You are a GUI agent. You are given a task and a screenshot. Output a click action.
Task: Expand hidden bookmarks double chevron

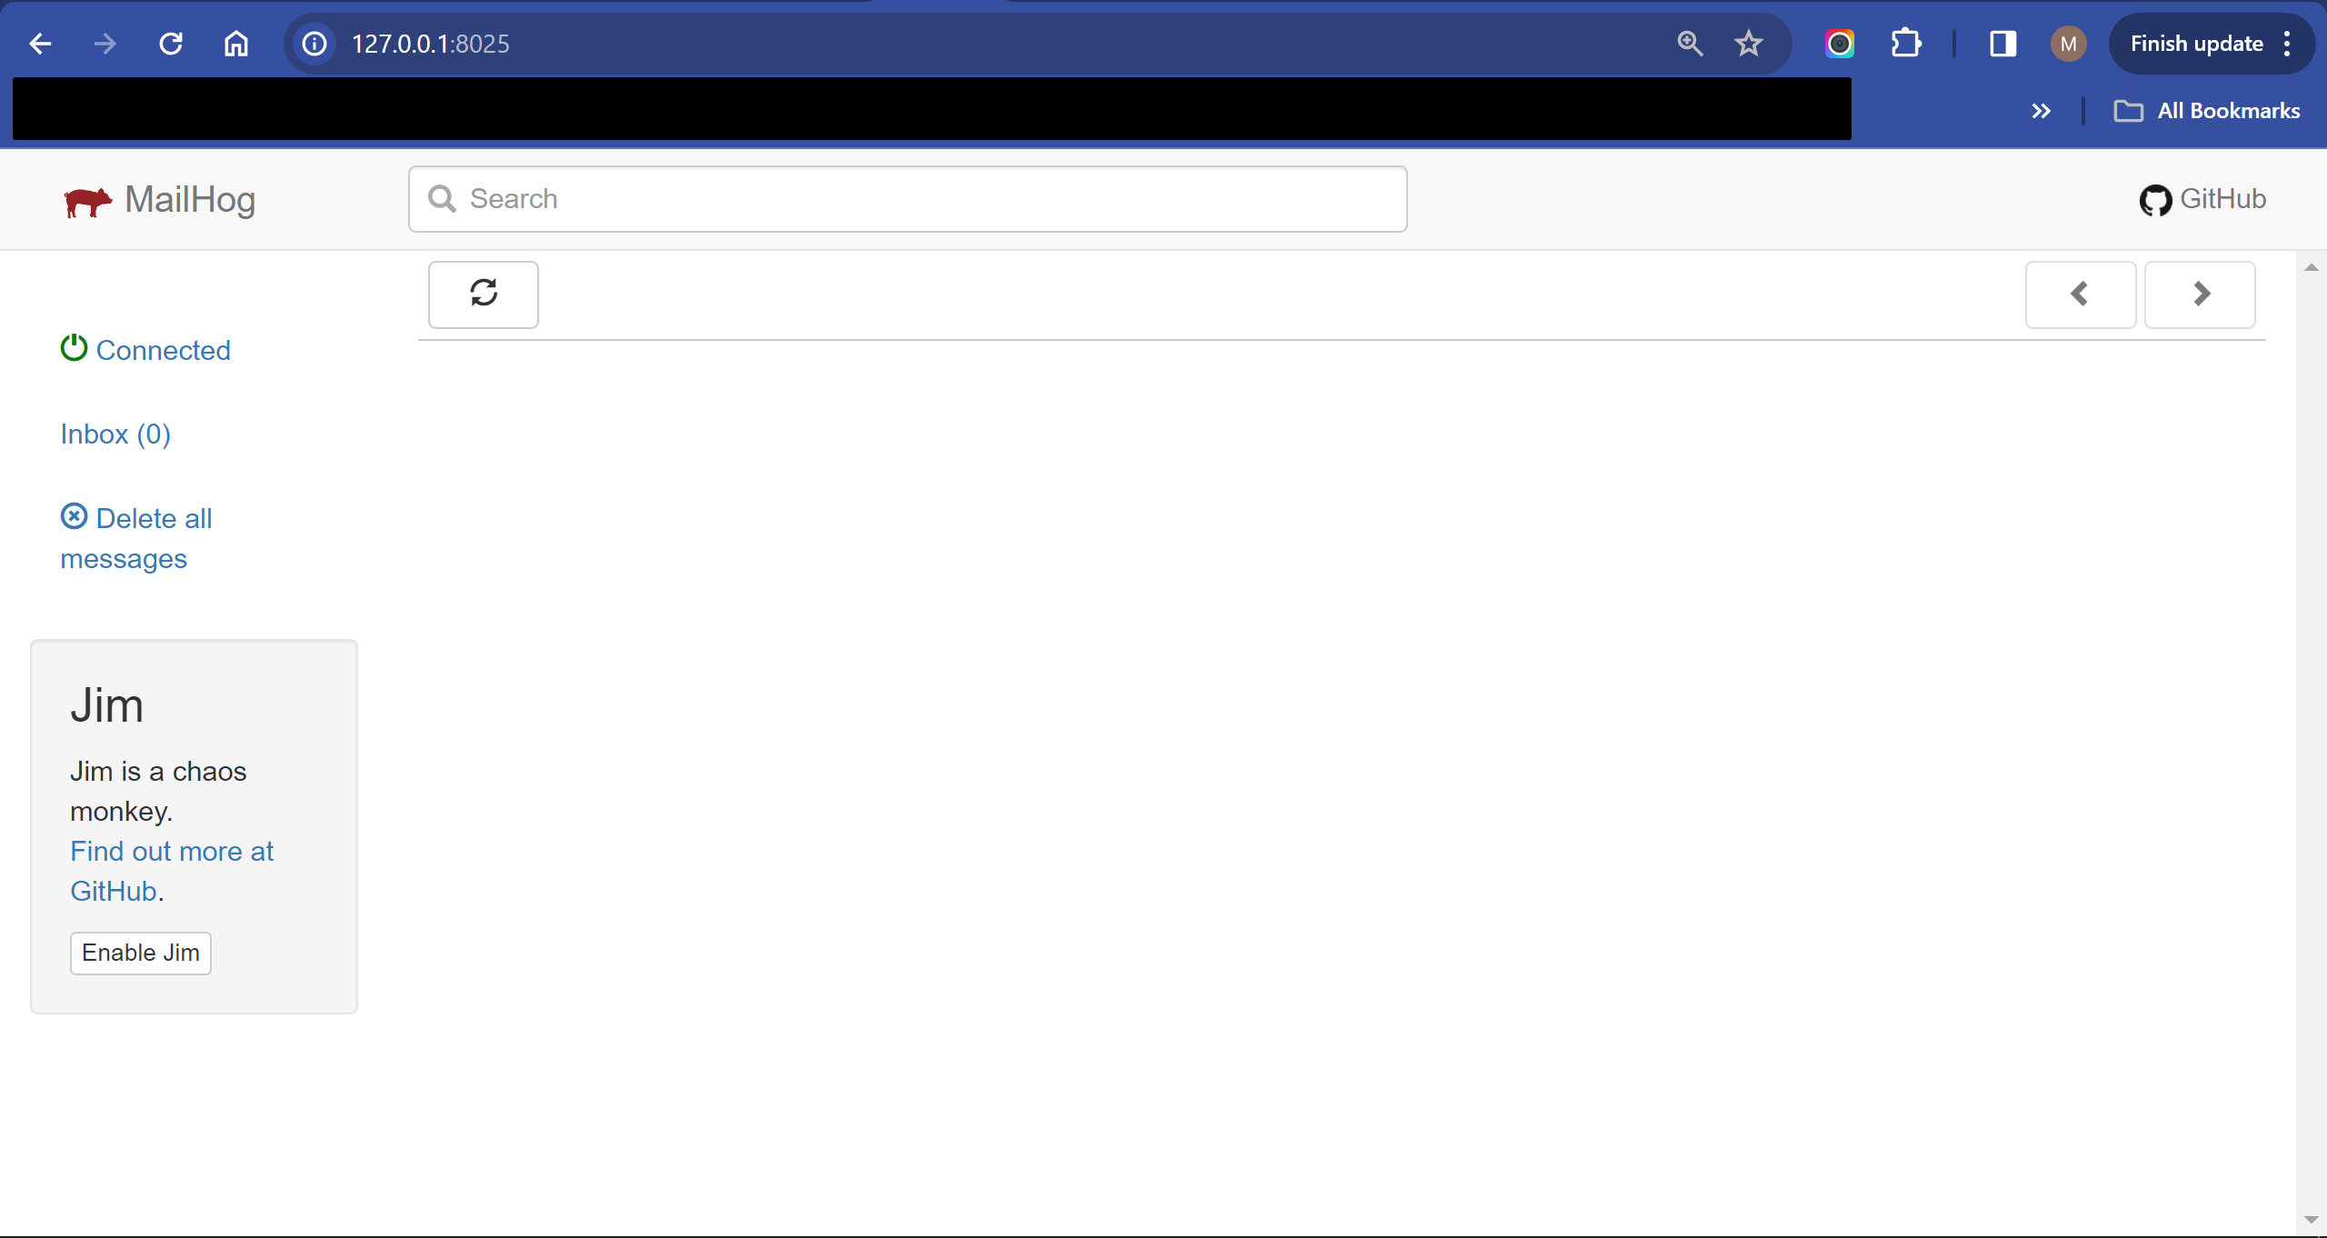[x=2042, y=111]
